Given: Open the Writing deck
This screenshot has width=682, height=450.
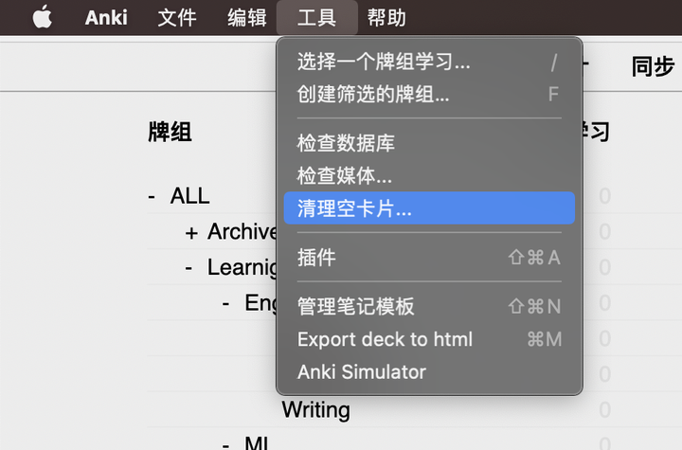Looking at the screenshot, I should tap(315, 410).
